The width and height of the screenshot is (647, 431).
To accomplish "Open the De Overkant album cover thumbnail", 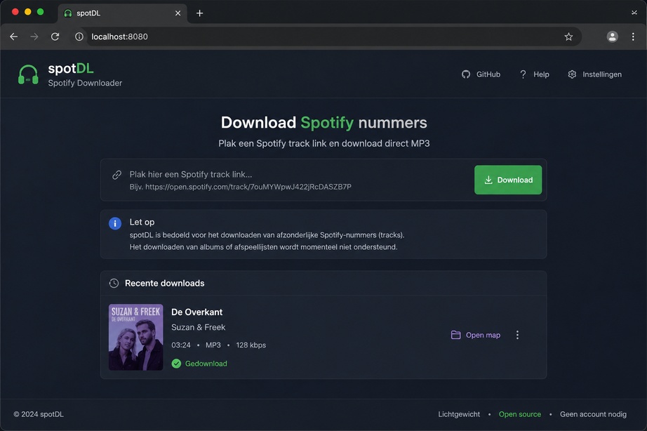I will pos(135,337).
